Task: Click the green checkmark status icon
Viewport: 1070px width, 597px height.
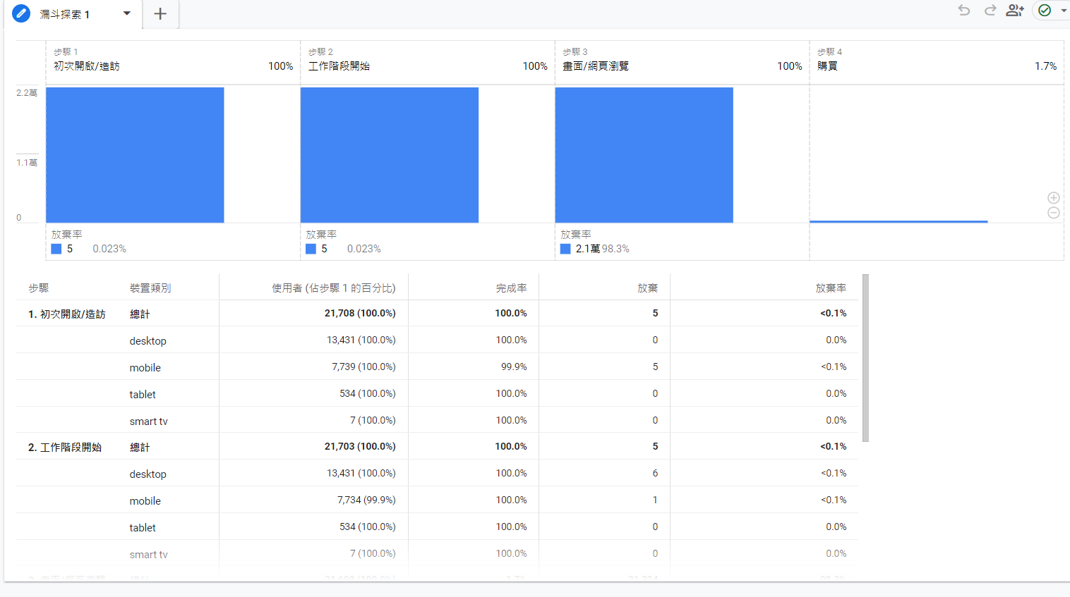Action: pos(1045,10)
